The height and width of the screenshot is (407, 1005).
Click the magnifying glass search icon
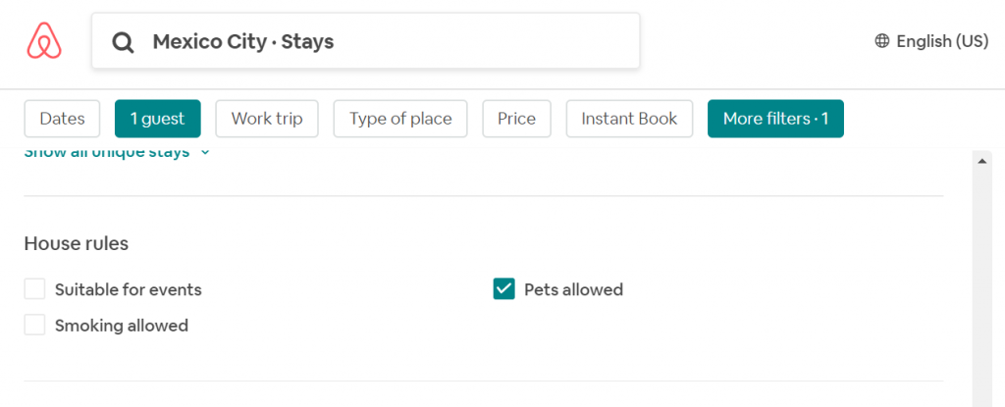tap(123, 42)
